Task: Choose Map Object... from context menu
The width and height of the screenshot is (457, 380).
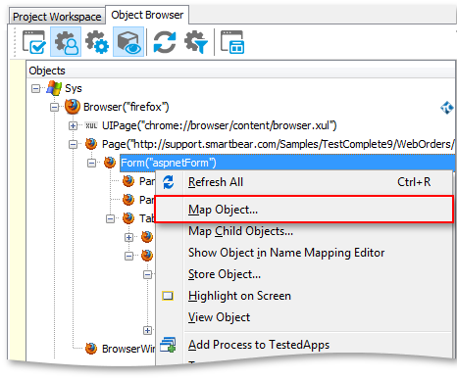Action: [304, 210]
